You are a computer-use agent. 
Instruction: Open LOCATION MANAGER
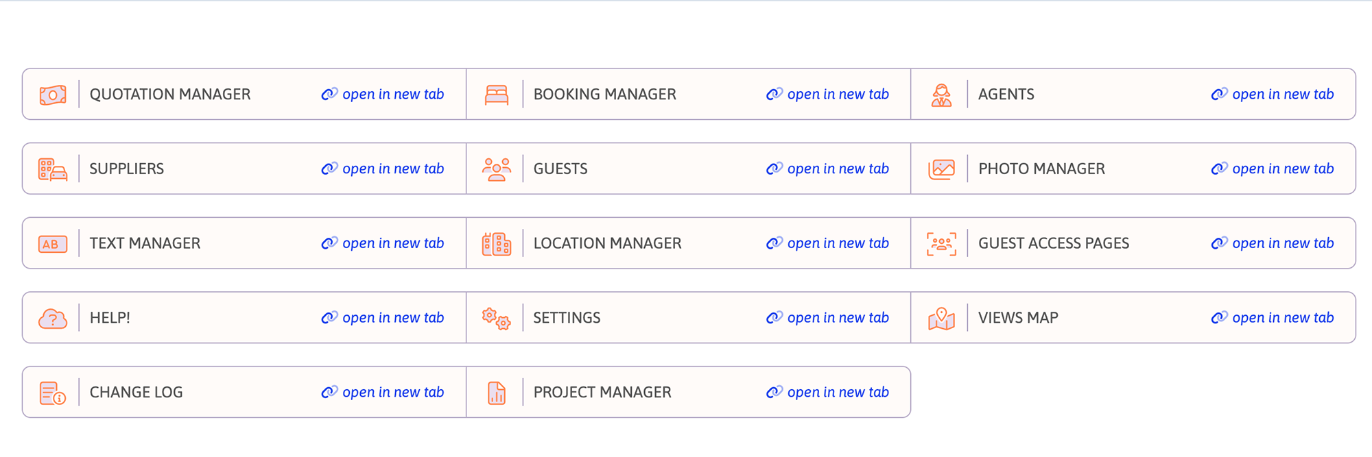coord(607,244)
